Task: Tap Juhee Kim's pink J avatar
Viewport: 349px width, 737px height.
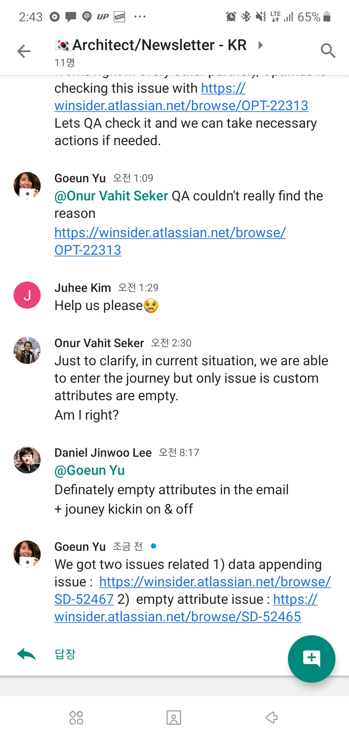Action: click(x=27, y=295)
